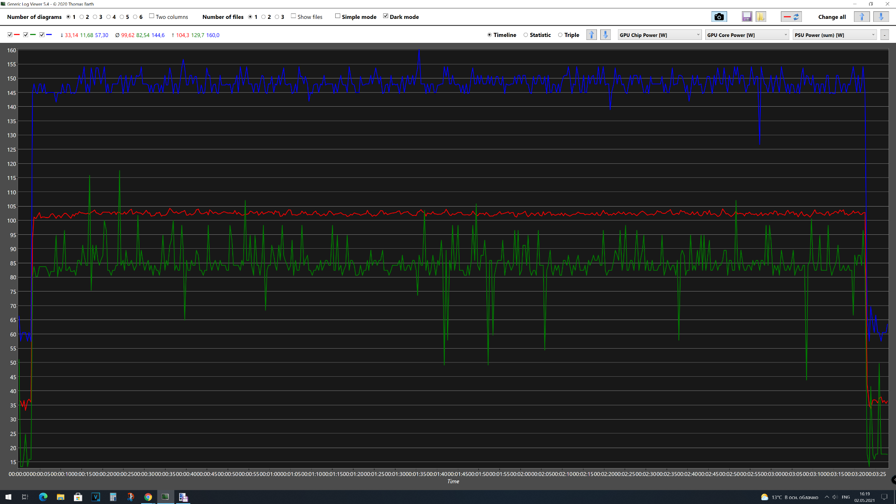Open the GPU Core Power [W] dropdown

tap(747, 35)
